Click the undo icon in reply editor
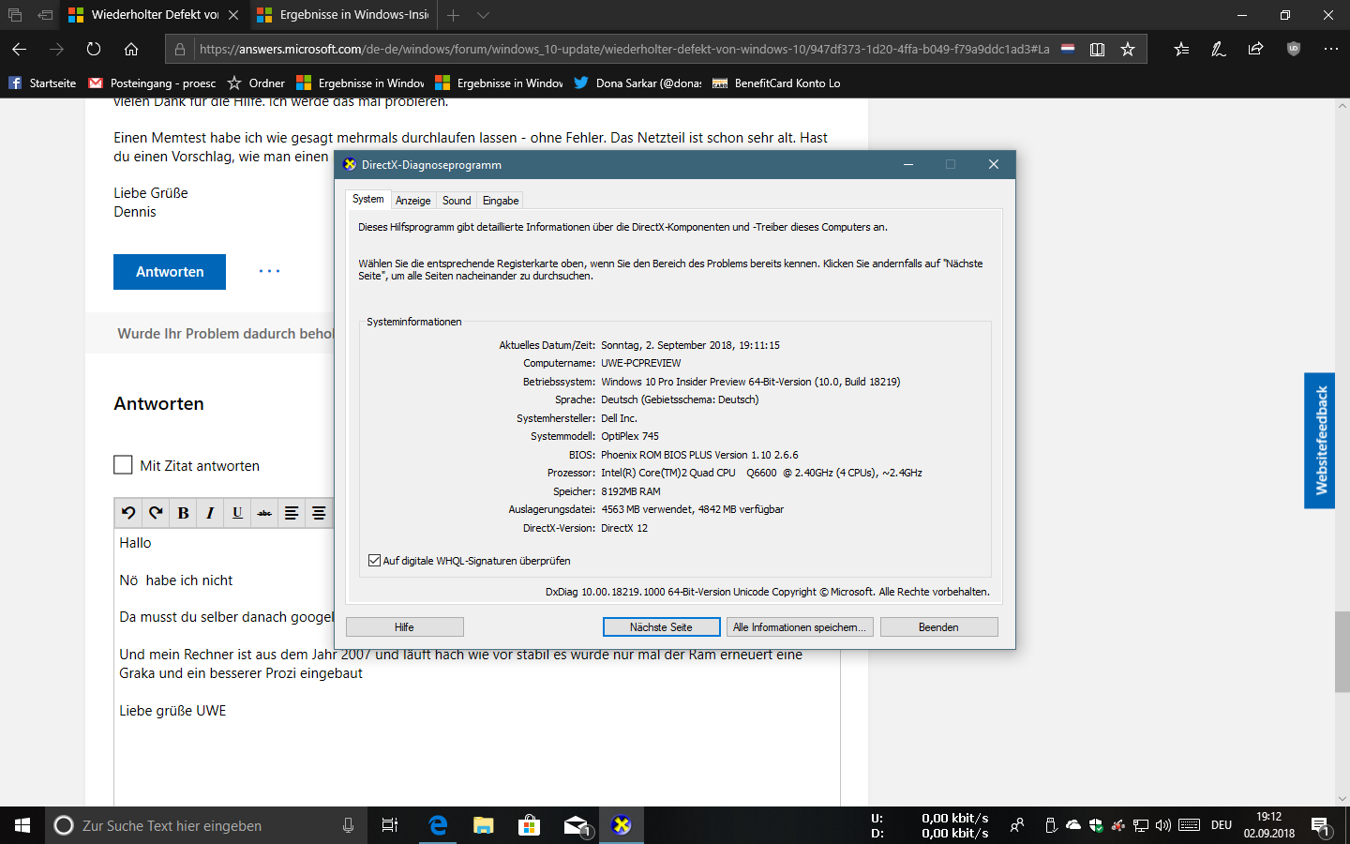Screen dimensions: 1350x844 click(x=128, y=513)
